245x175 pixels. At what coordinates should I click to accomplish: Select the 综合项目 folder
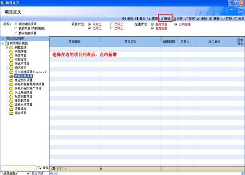(x=20, y=113)
